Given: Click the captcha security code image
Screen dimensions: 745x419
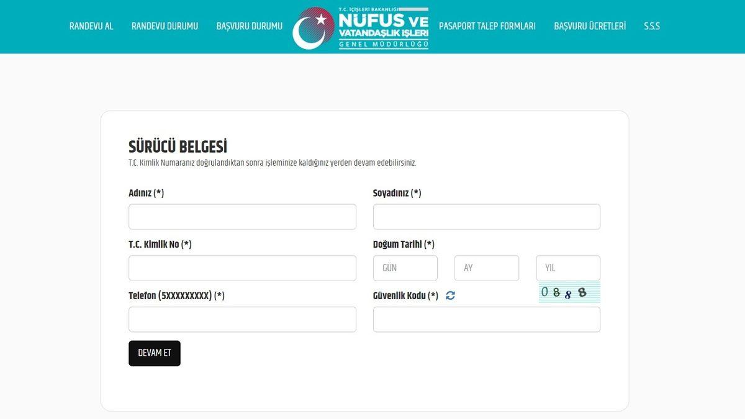Looking at the screenshot, I should coord(569,292).
